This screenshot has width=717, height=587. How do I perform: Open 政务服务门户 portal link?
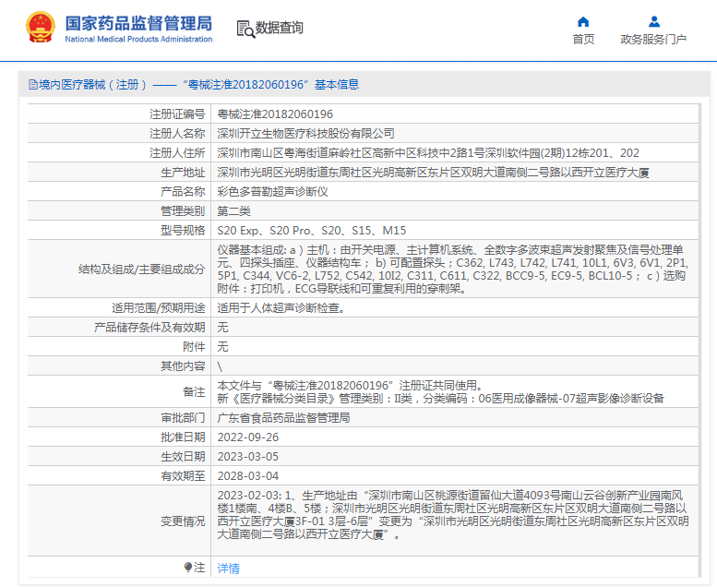tap(653, 40)
